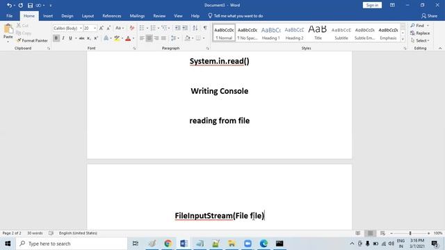Click Replace in Editing group
The image size is (445, 250).
click(420, 33)
